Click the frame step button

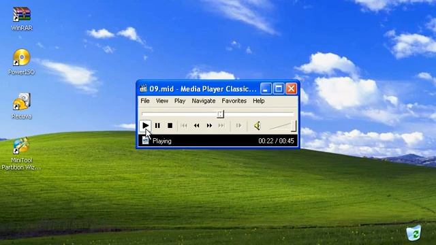238,125
